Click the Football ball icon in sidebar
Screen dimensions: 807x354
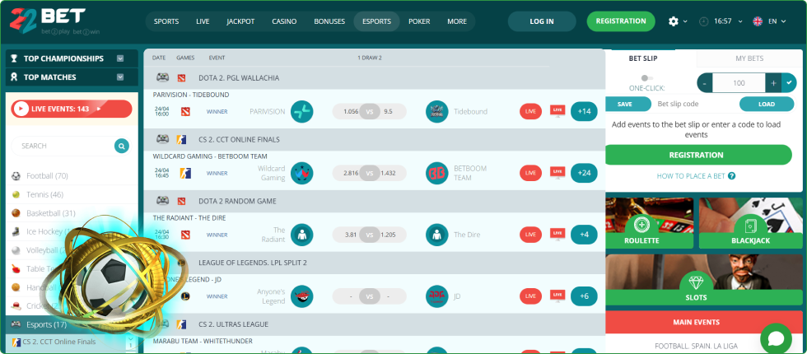[16, 176]
